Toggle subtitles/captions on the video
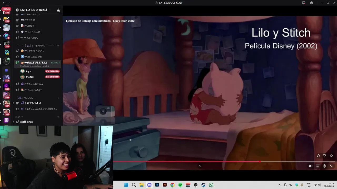The height and width of the screenshot is (189, 337). (318, 166)
